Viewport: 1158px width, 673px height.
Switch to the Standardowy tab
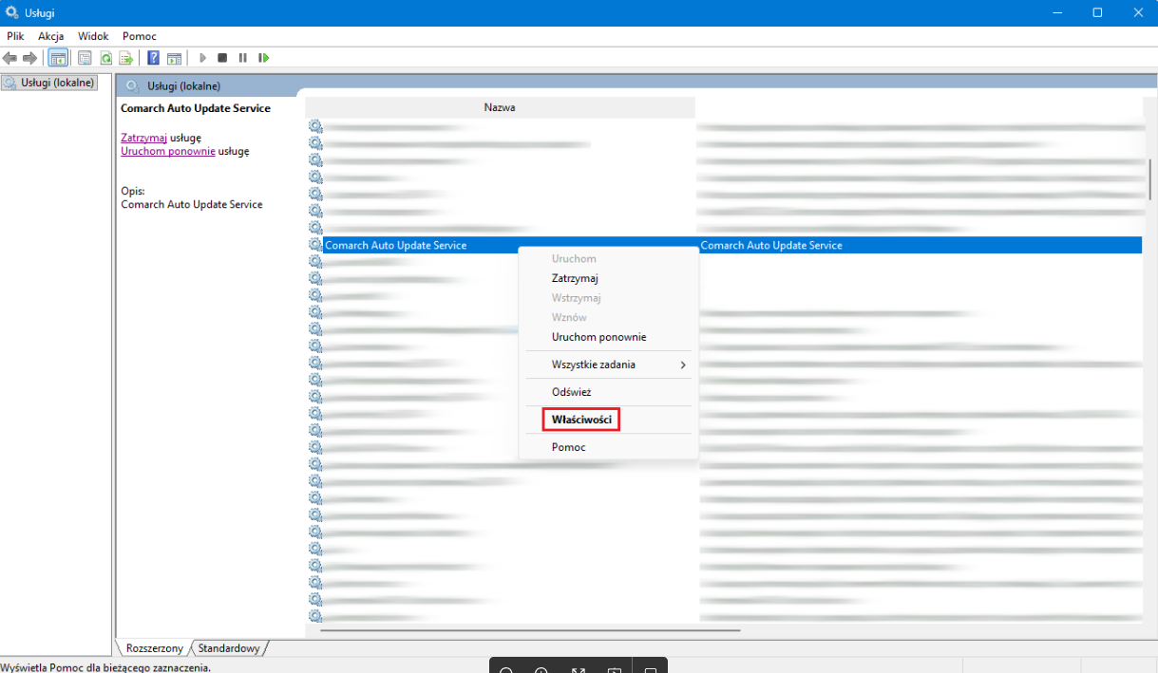pyautogui.click(x=228, y=648)
